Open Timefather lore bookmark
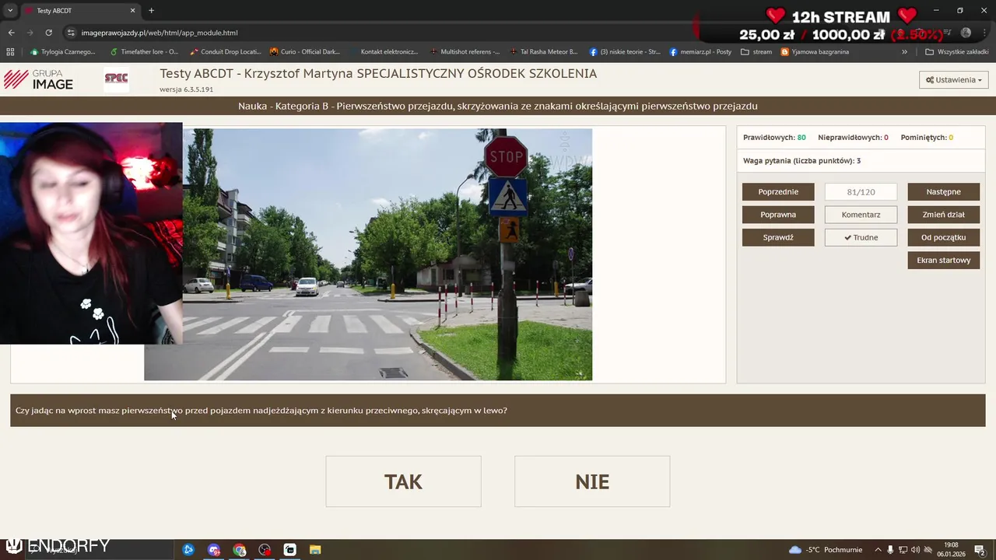Viewport: 996px width, 560px height. 144,52
